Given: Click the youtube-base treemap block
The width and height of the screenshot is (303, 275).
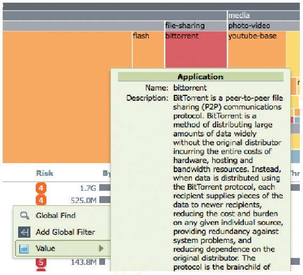Looking at the screenshot, I should [x=257, y=50].
